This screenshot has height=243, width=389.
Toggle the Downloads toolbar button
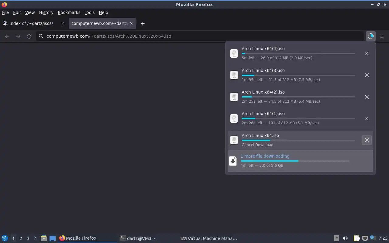tap(370, 36)
